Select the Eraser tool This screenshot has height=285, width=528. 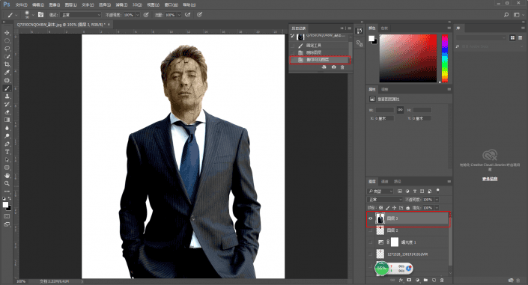point(7,112)
